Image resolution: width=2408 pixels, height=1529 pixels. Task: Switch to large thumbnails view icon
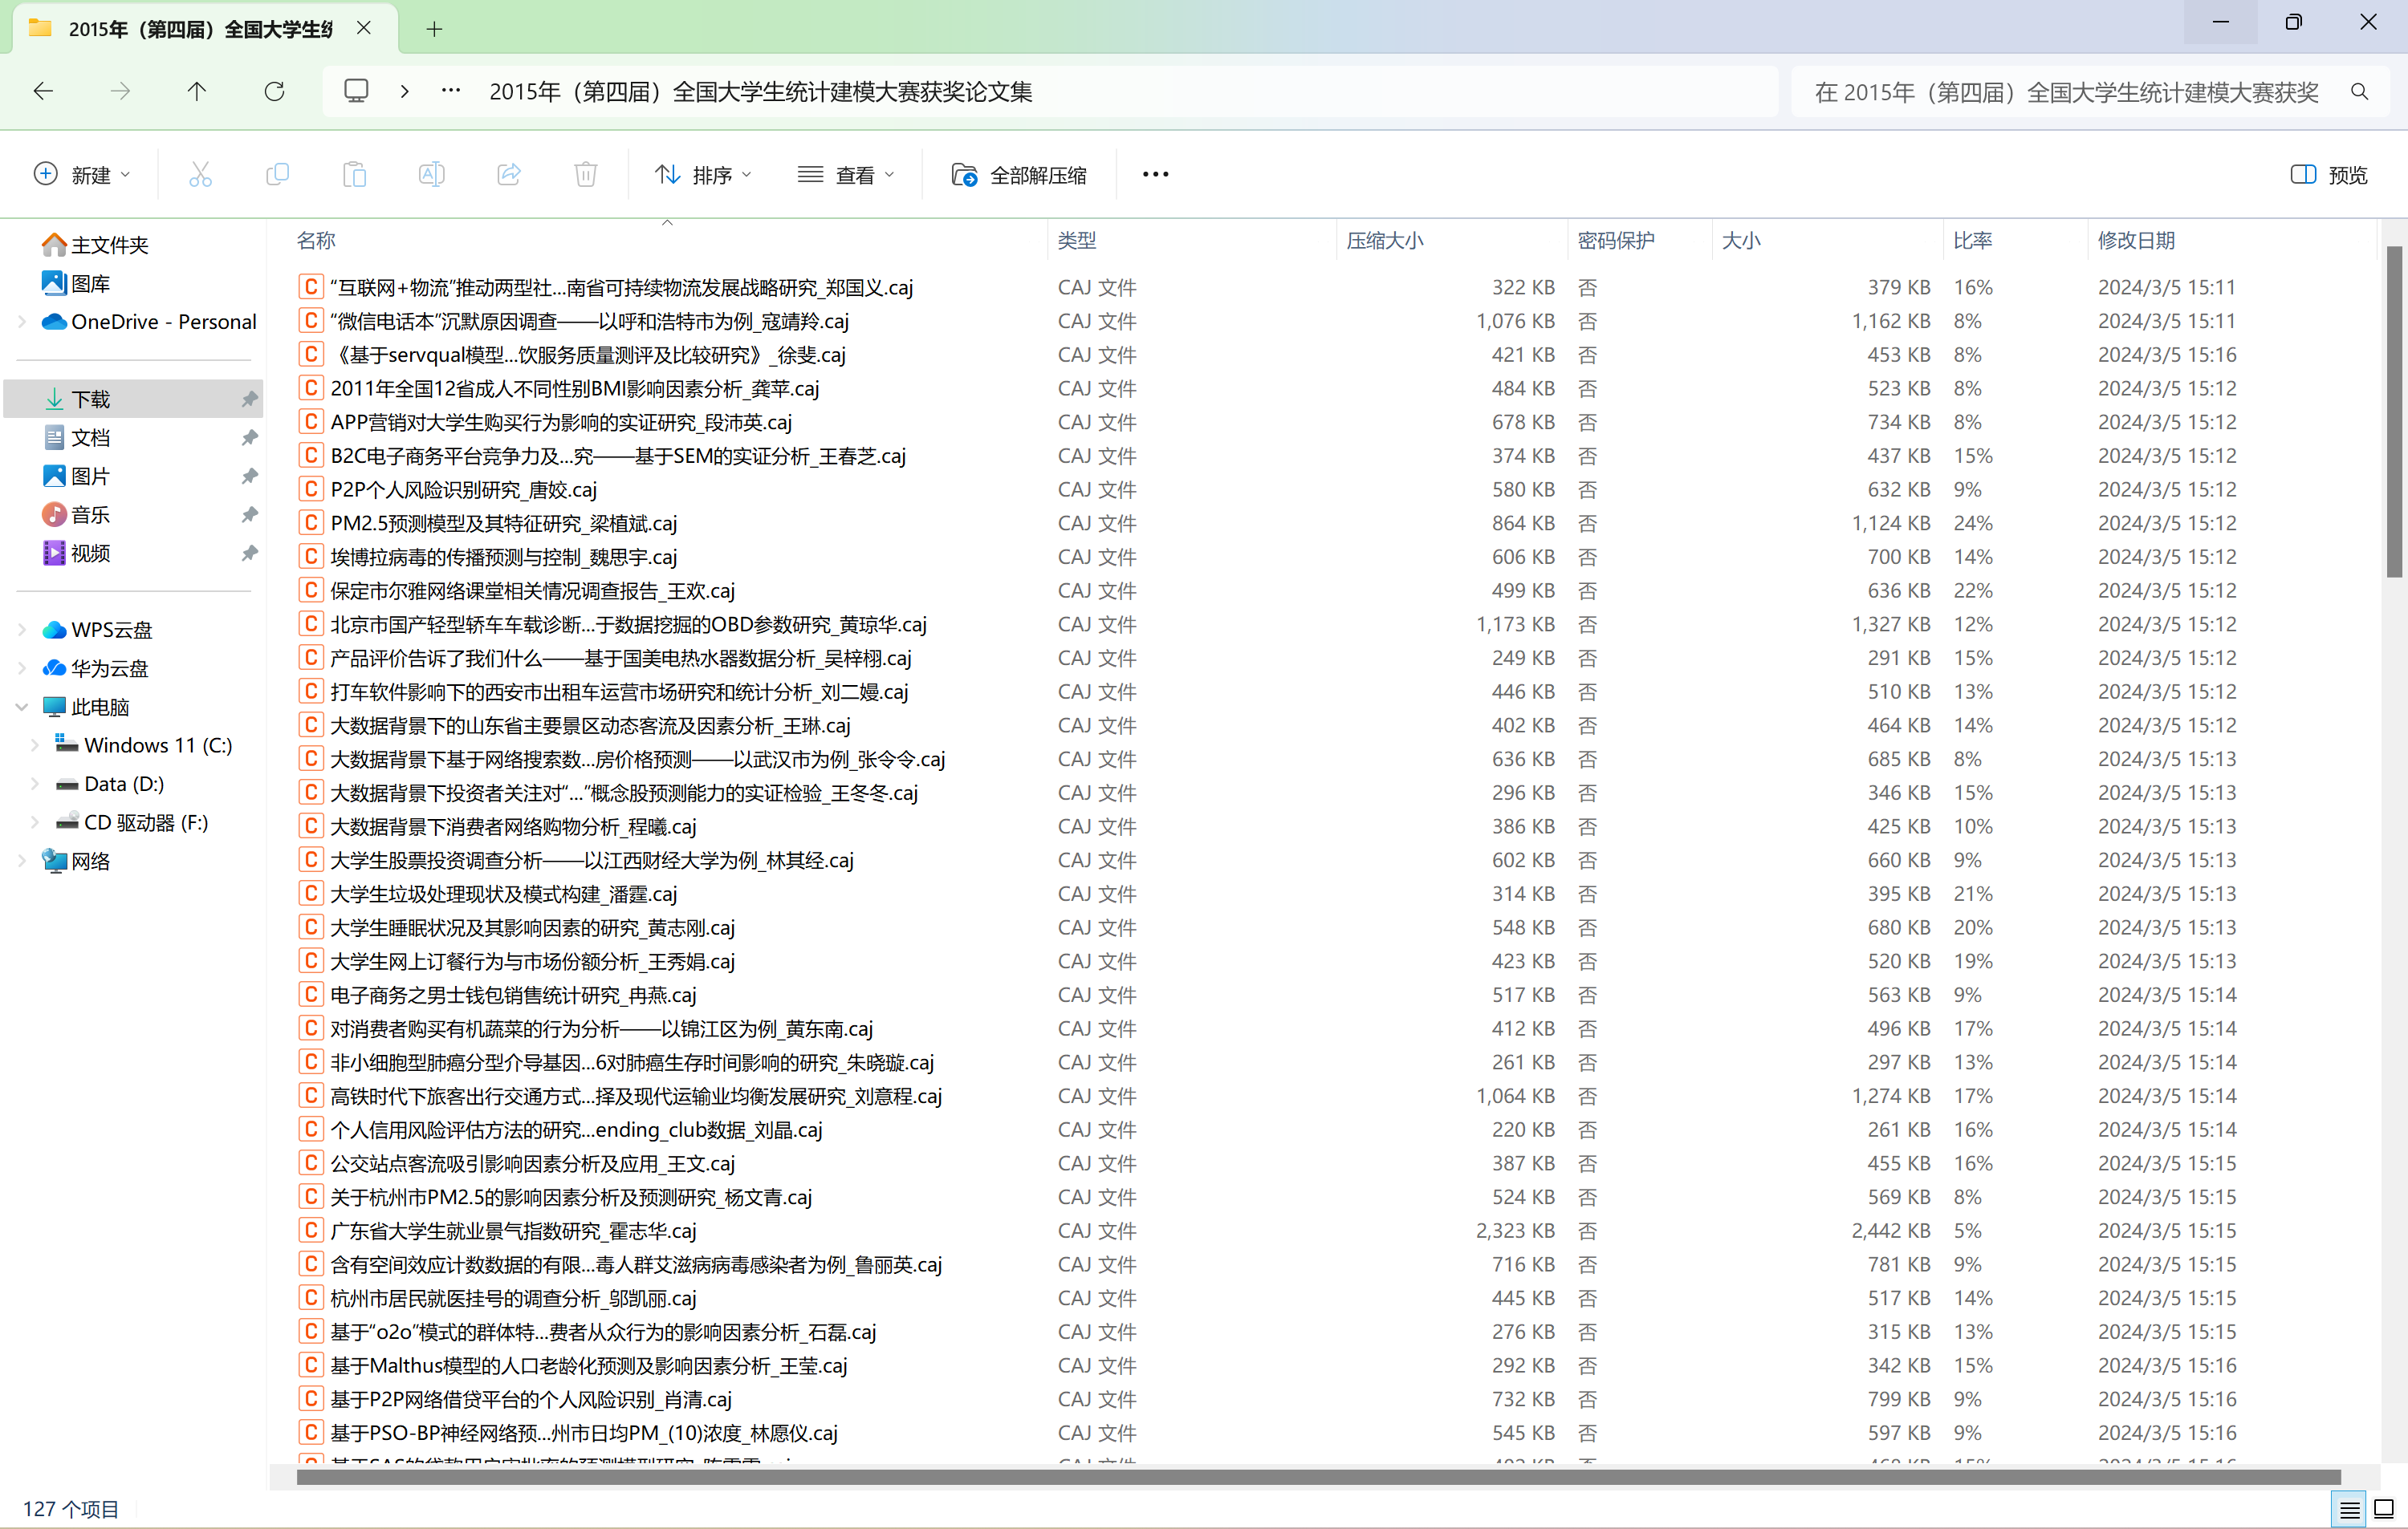click(x=2384, y=1508)
